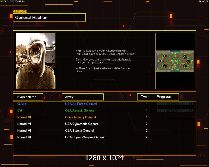This screenshot has height=167, width=209.
Task: Click the General Huchum portrait image
Action: (x=36, y=61)
